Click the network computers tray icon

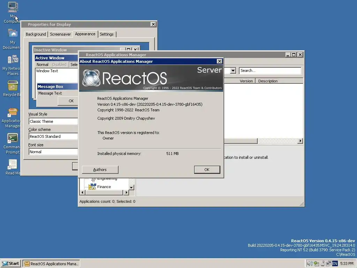[328, 264]
